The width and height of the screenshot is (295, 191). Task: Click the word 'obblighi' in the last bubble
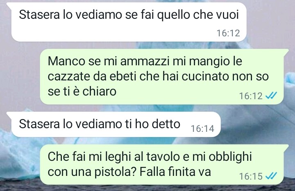click(x=230, y=157)
